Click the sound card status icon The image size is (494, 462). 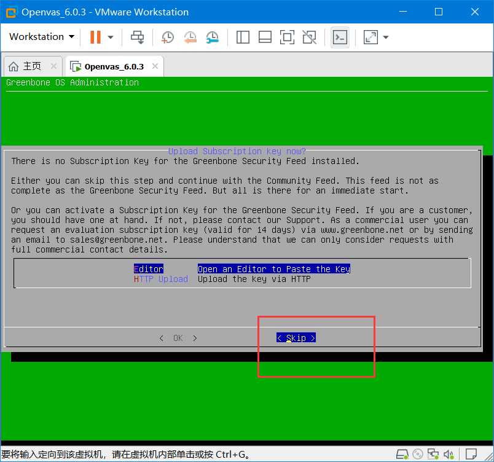click(x=449, y=454)
